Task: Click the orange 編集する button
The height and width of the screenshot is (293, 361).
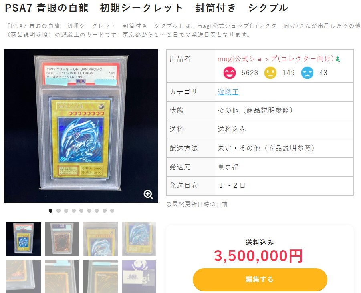Action: [260, 279]
